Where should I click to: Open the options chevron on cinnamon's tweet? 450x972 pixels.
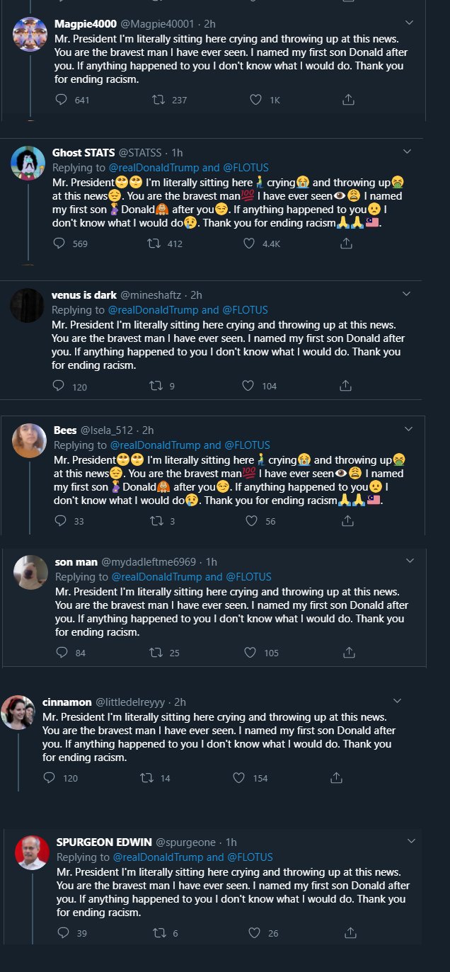397,701
